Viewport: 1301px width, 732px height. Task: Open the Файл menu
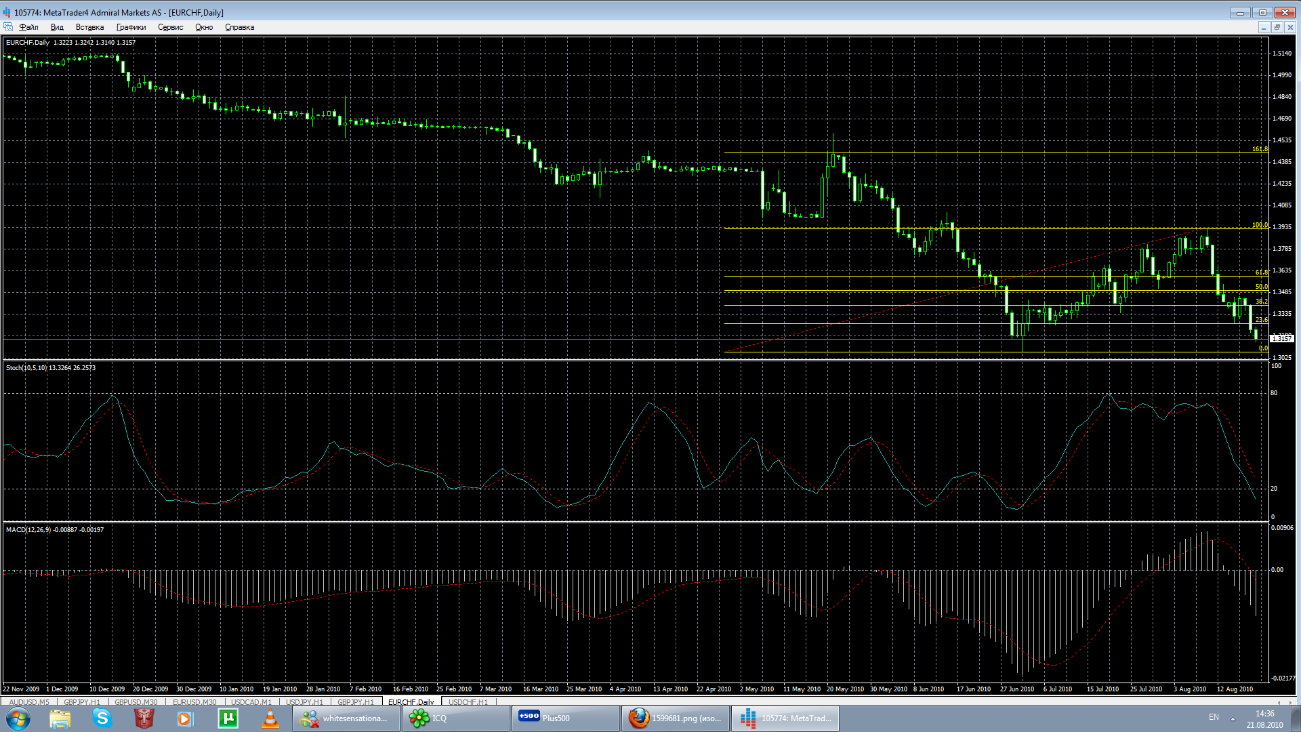28,27
